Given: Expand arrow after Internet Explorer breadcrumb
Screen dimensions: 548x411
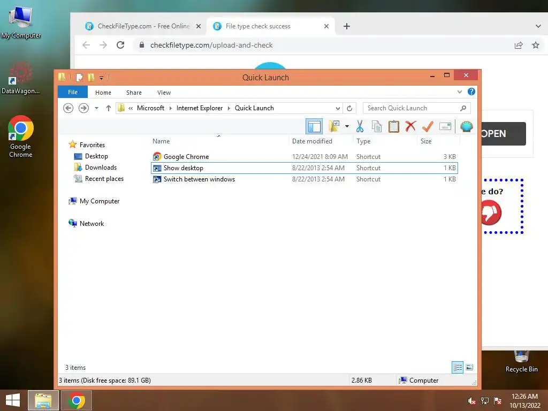Looking at the screenshot, I should coord(229,108).
